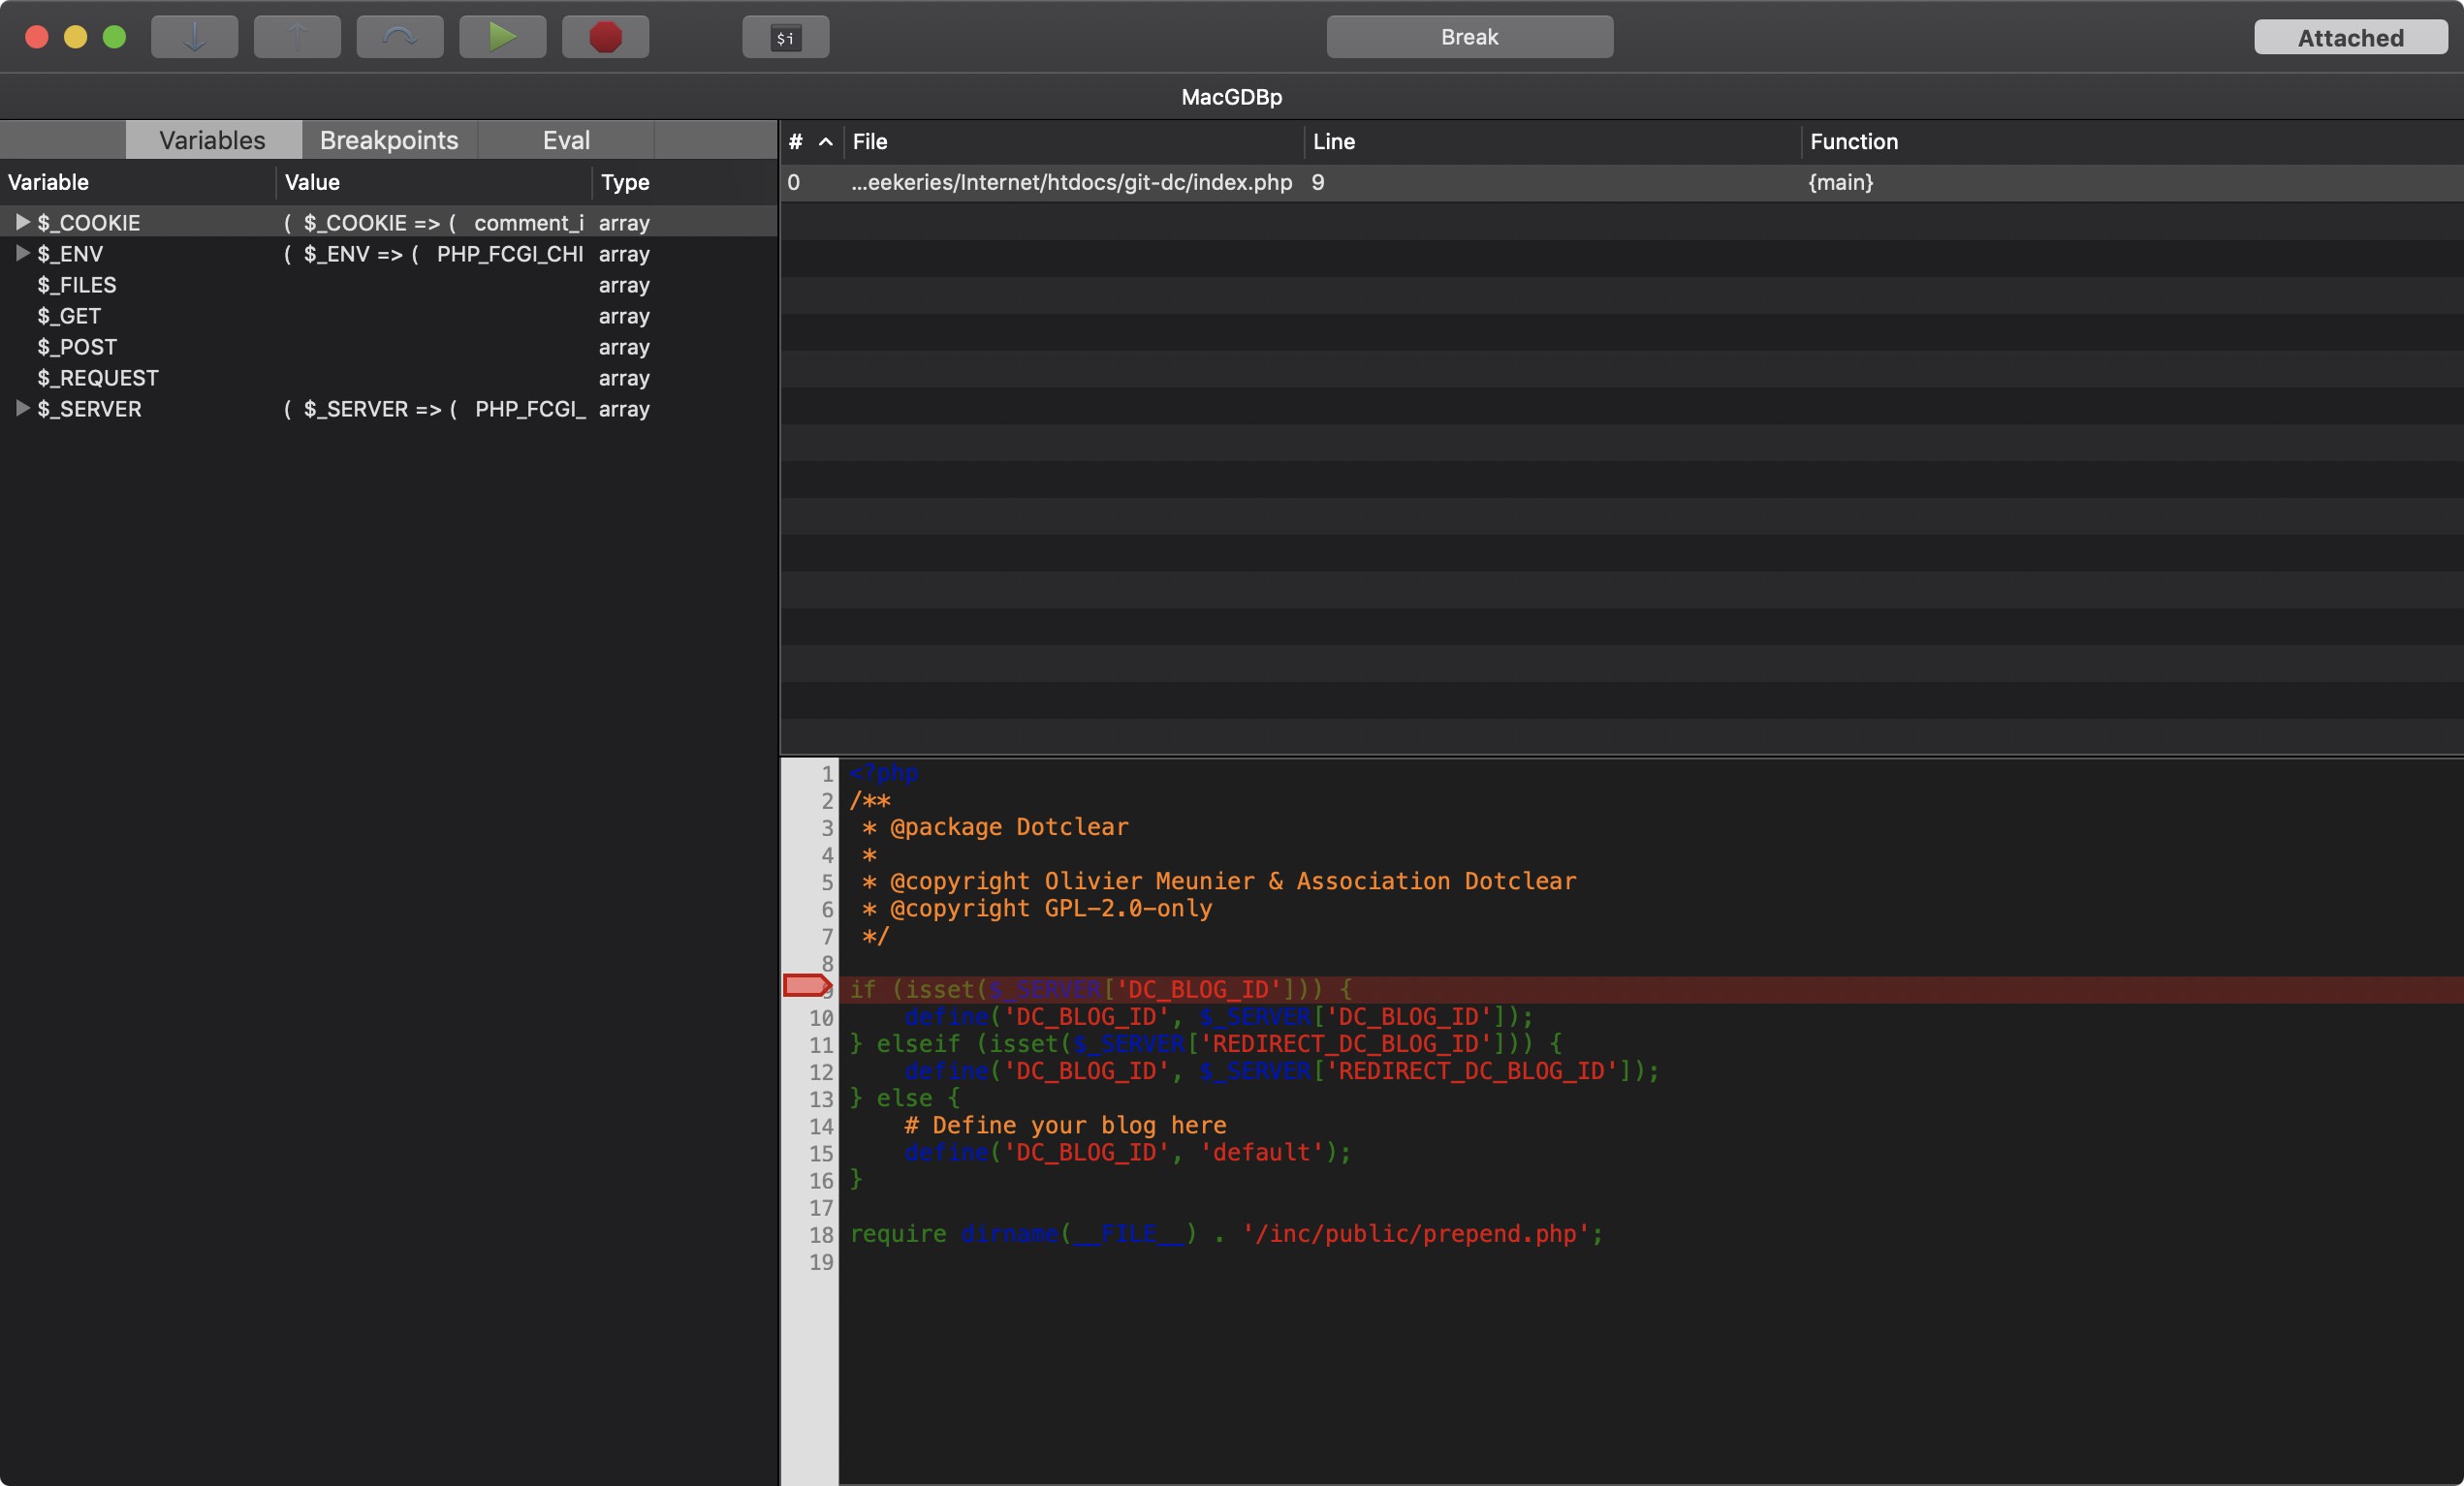The height and width of the screenshot is (1486, 2464).
Task: Click the sort arrow on # column
Action: (x=825, y=141)
